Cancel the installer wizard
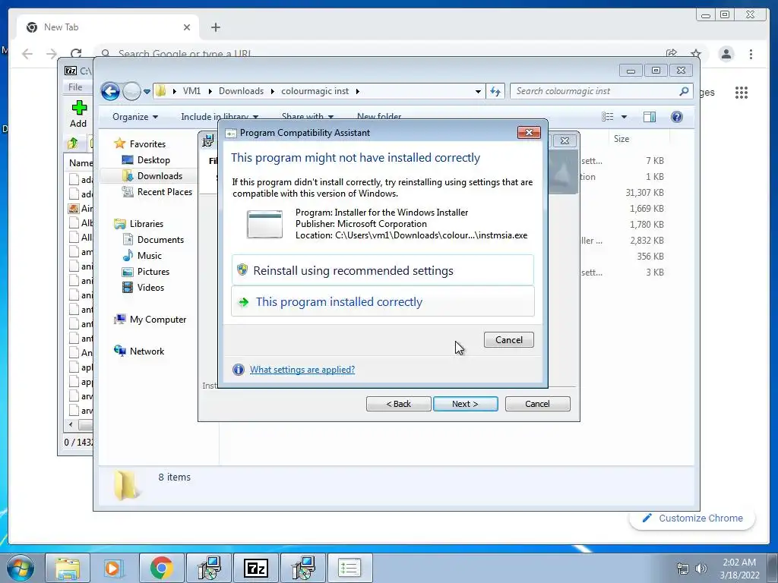 click(537, 404)
